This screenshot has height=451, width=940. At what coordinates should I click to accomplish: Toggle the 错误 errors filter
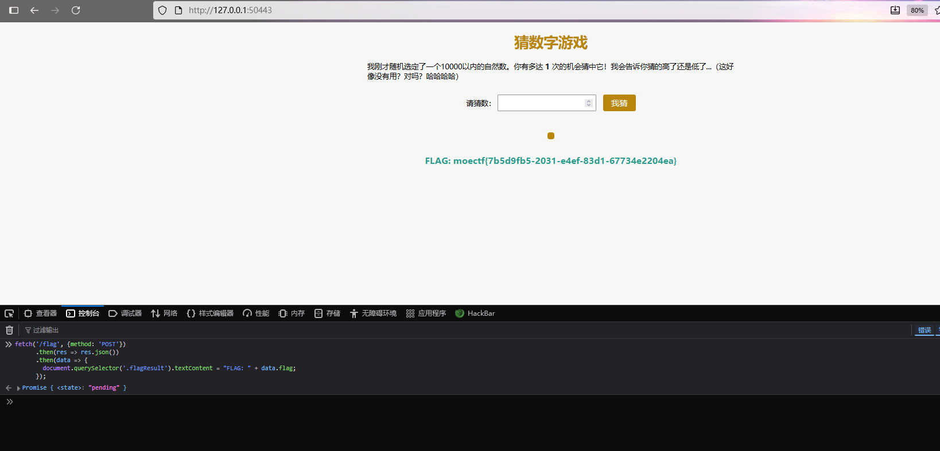point(924,330)
